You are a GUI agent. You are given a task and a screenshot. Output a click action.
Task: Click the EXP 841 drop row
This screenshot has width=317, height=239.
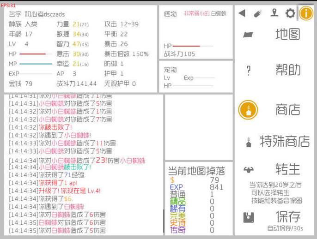(x=196, y=187)
